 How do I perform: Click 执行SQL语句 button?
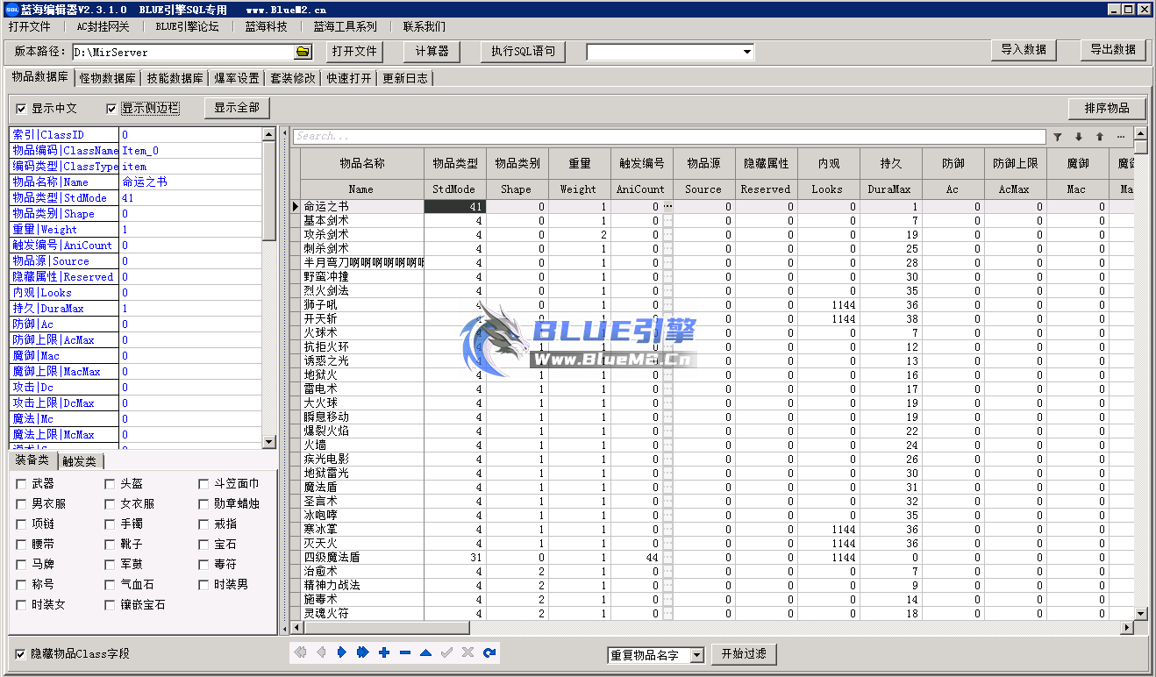[x=524, y=52]
